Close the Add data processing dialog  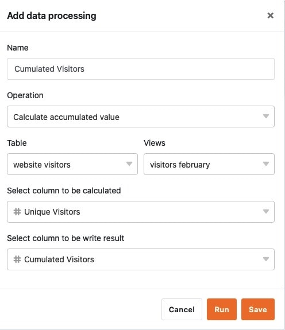coord(270,15)
